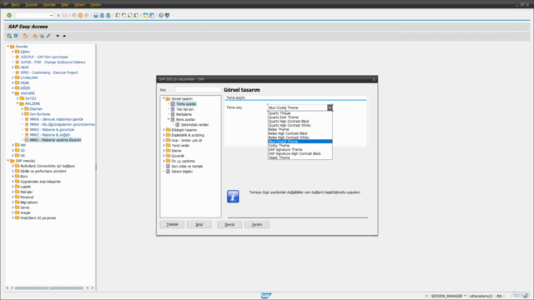Click the navigation tree horizontal scrollbar
Viewport: 534px width, 300px height.
[x=49, y=288]
